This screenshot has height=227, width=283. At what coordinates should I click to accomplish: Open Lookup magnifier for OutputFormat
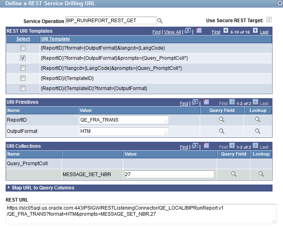pyautogui.click(x=258, y=131)
